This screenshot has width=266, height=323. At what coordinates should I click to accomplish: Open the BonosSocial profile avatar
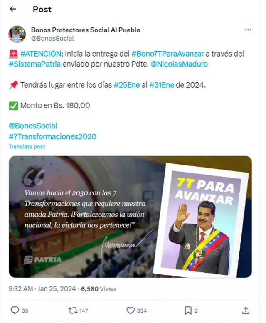(17, 34)
